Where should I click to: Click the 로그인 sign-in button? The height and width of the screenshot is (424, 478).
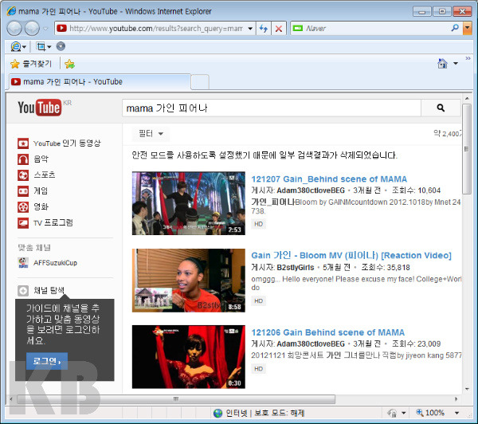tap(47, 361)
